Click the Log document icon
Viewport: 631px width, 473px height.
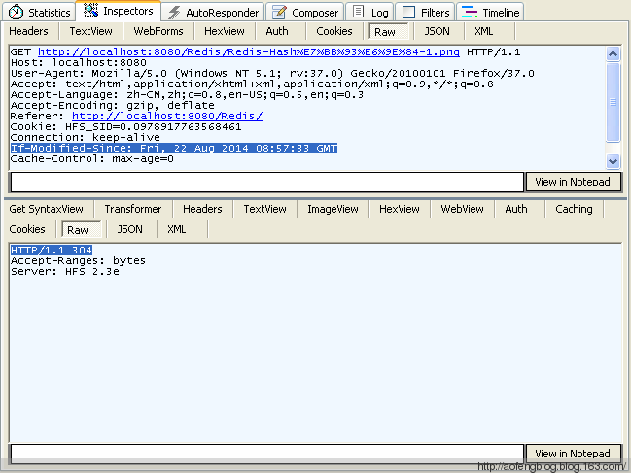pos(358,13)
